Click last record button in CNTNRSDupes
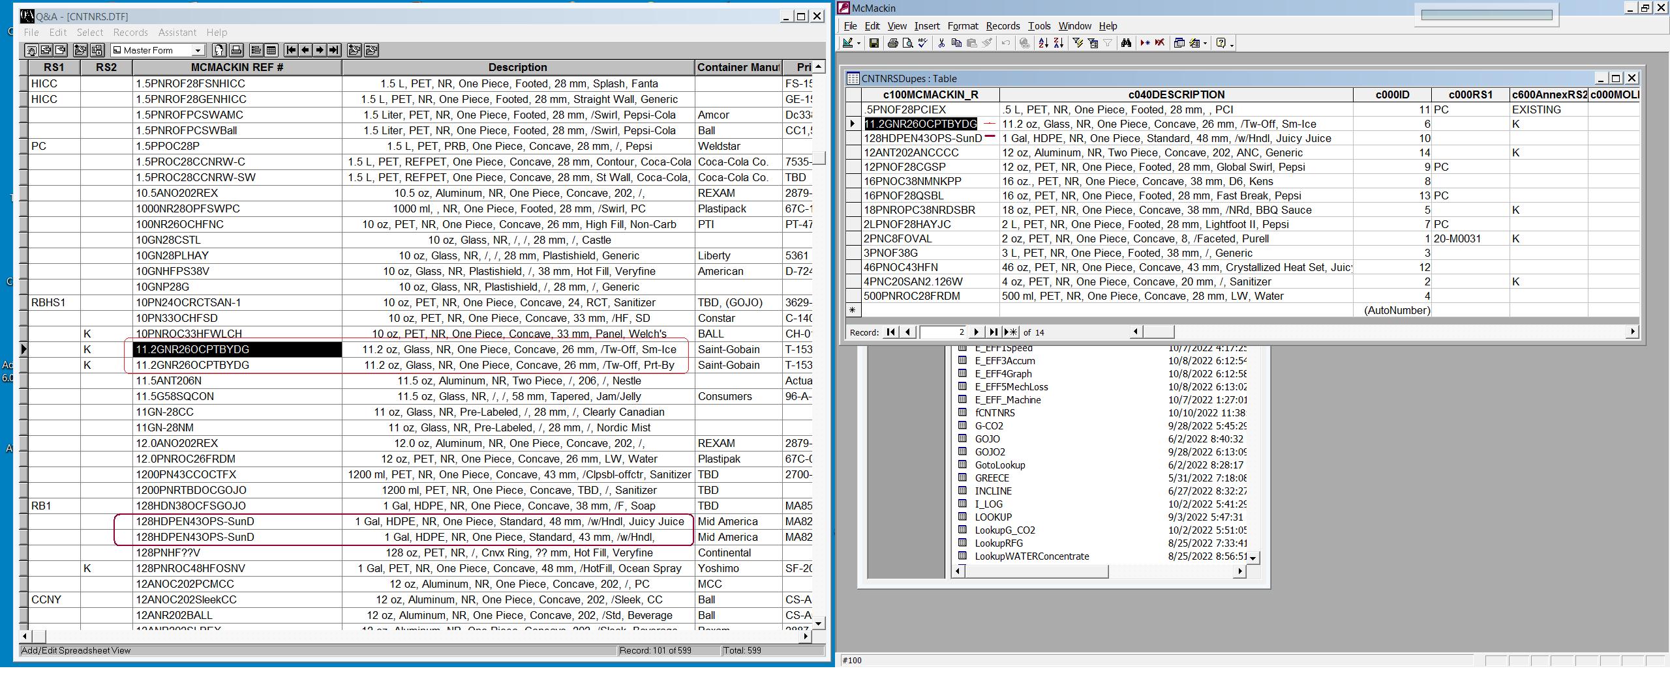The width and height of the screenshot is (1670, 675). point(993,332)
